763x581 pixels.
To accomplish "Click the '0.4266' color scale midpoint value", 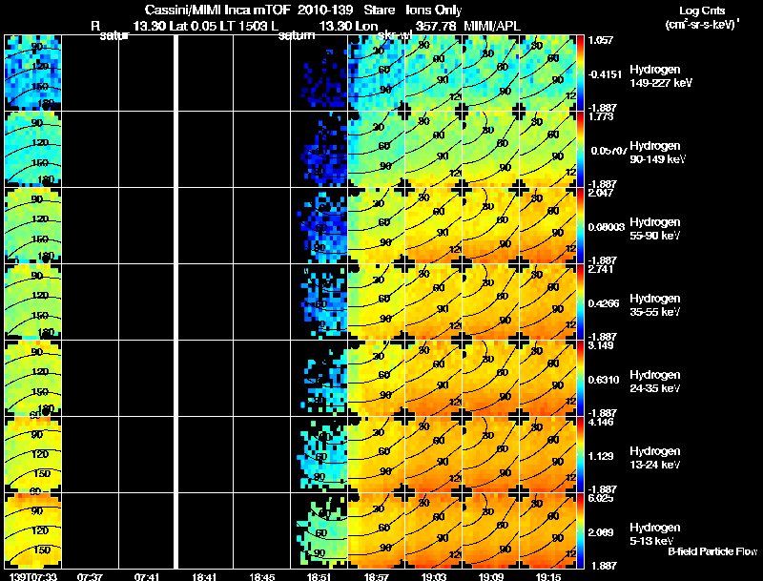I will (x=604, y=303).
